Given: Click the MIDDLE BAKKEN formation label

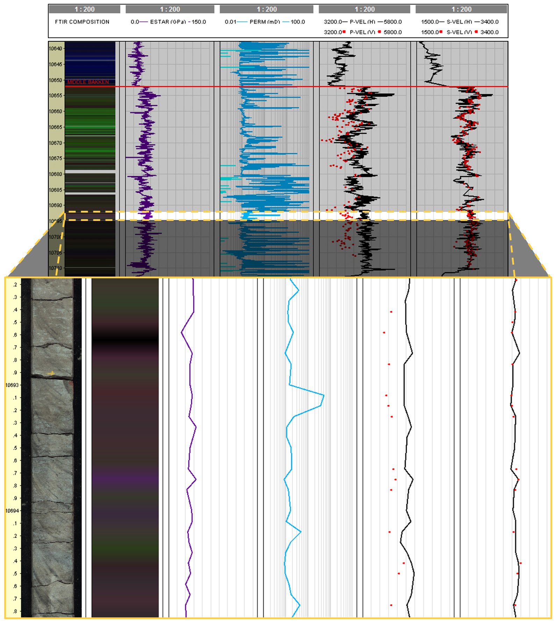Looking at the screenshot, I should tap(88, 82).
